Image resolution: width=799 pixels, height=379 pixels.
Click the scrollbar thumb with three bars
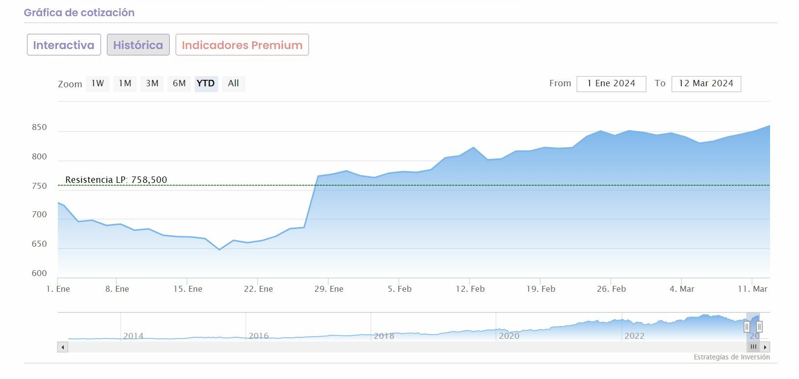point(753,347)
